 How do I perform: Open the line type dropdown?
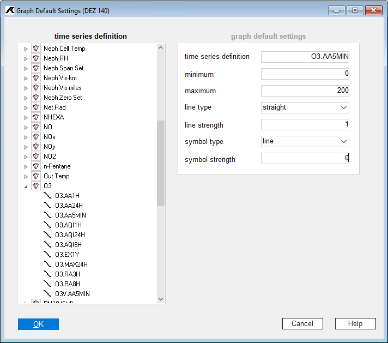[343, 107]
